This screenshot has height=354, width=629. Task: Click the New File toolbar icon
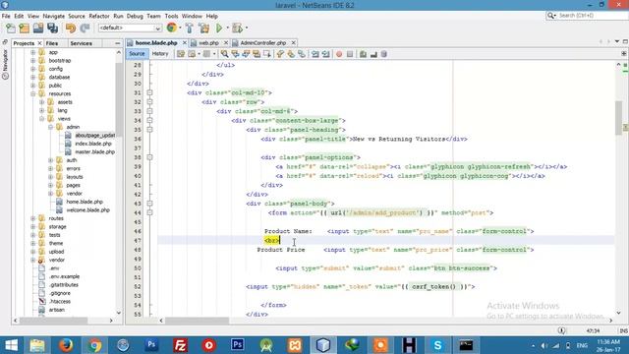click(11, 29)
